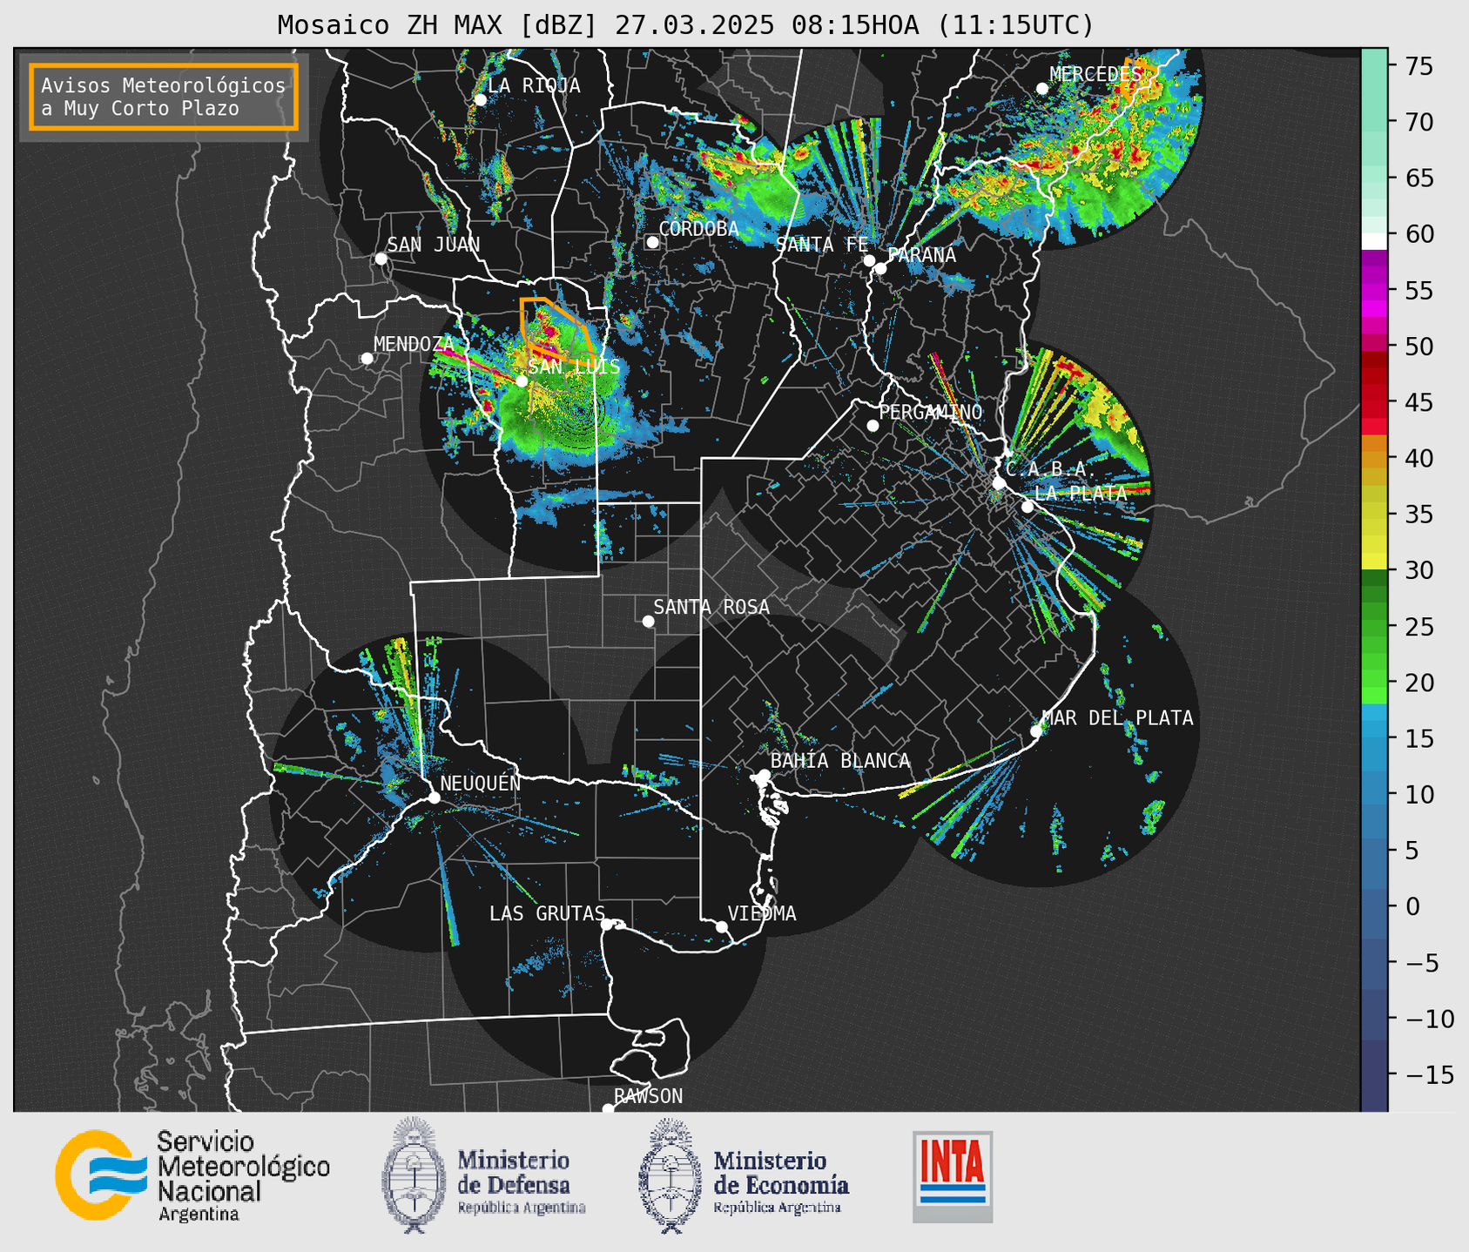Click the 55 dBZ magenta colorbar band
Screen dimensions: 1469x1252
tap(1374, 290)
